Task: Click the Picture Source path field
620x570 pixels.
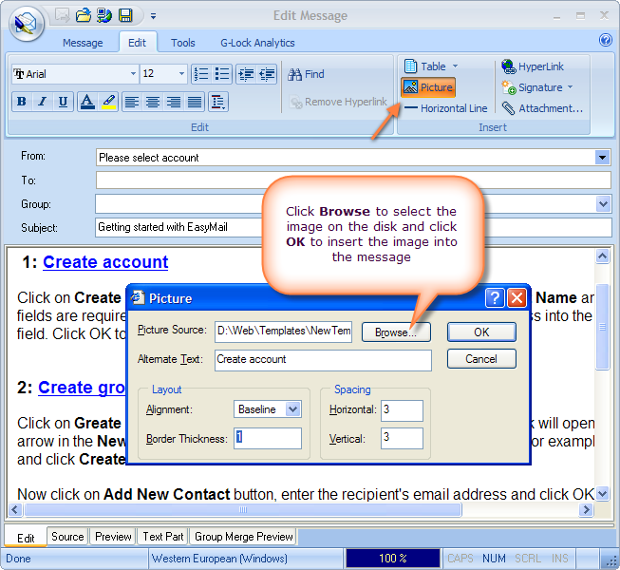Action: click(x=284, y=332)
